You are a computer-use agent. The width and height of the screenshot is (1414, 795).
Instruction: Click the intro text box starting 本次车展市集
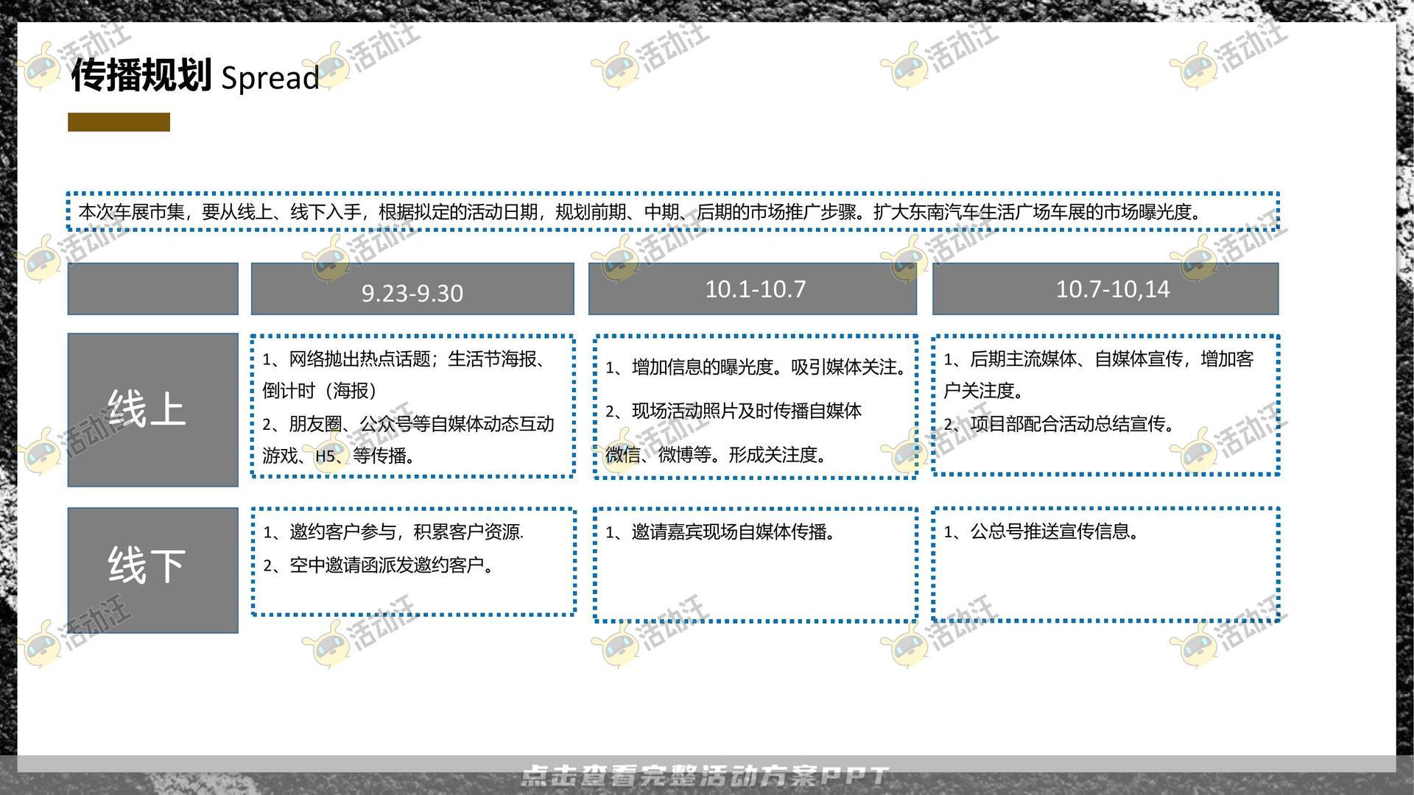coord(672,212)
